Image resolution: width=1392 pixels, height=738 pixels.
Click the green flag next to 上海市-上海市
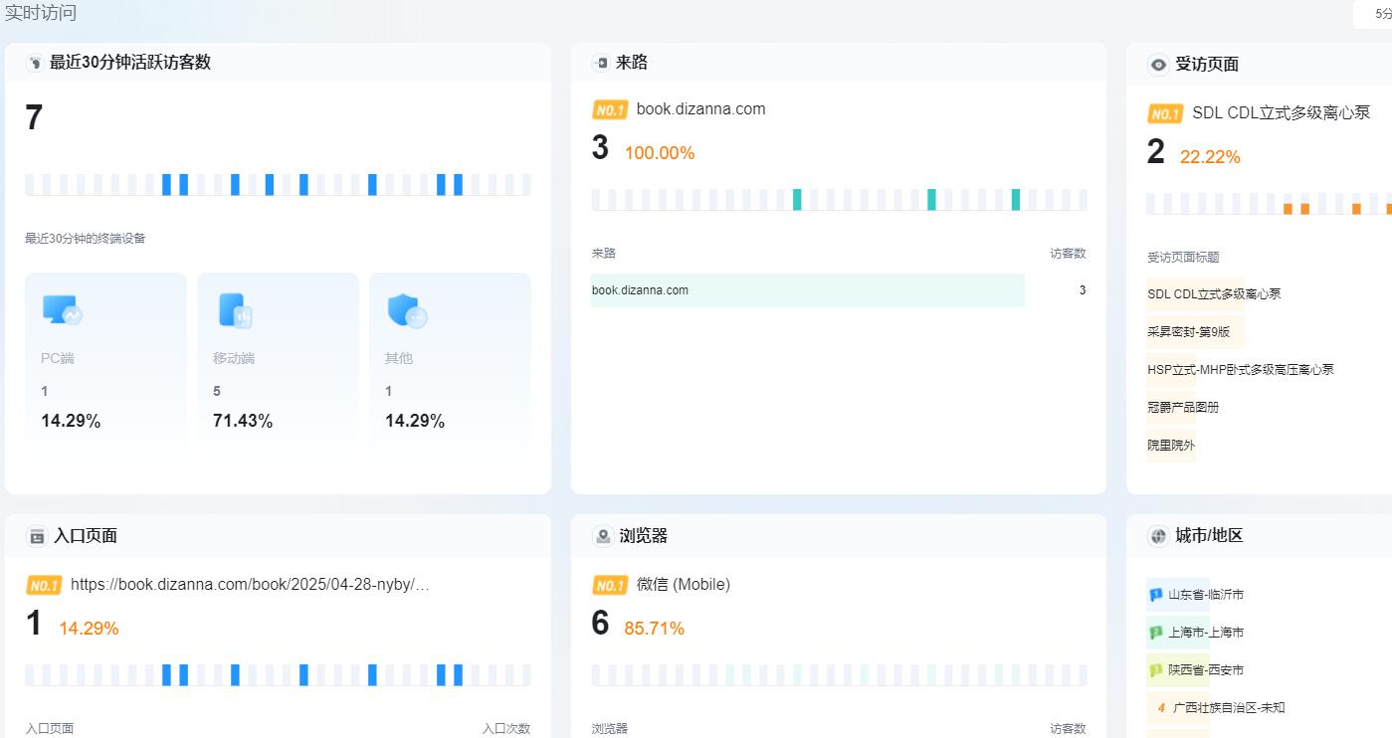pos(1156,633)
